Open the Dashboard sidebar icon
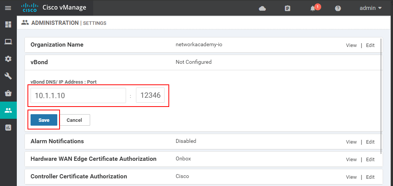Image resolution: width=393 pixels, height=186 pixels. (x=8, y=24)
